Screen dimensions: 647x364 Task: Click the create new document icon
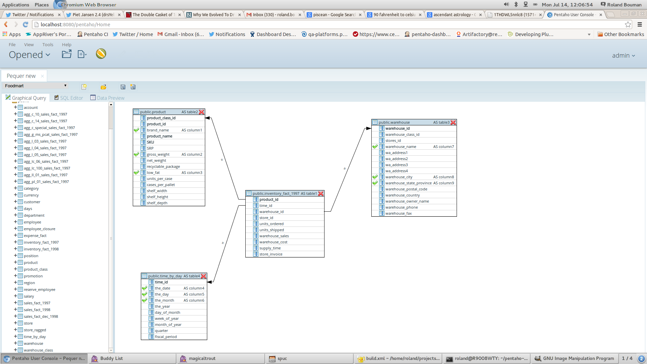82,54
